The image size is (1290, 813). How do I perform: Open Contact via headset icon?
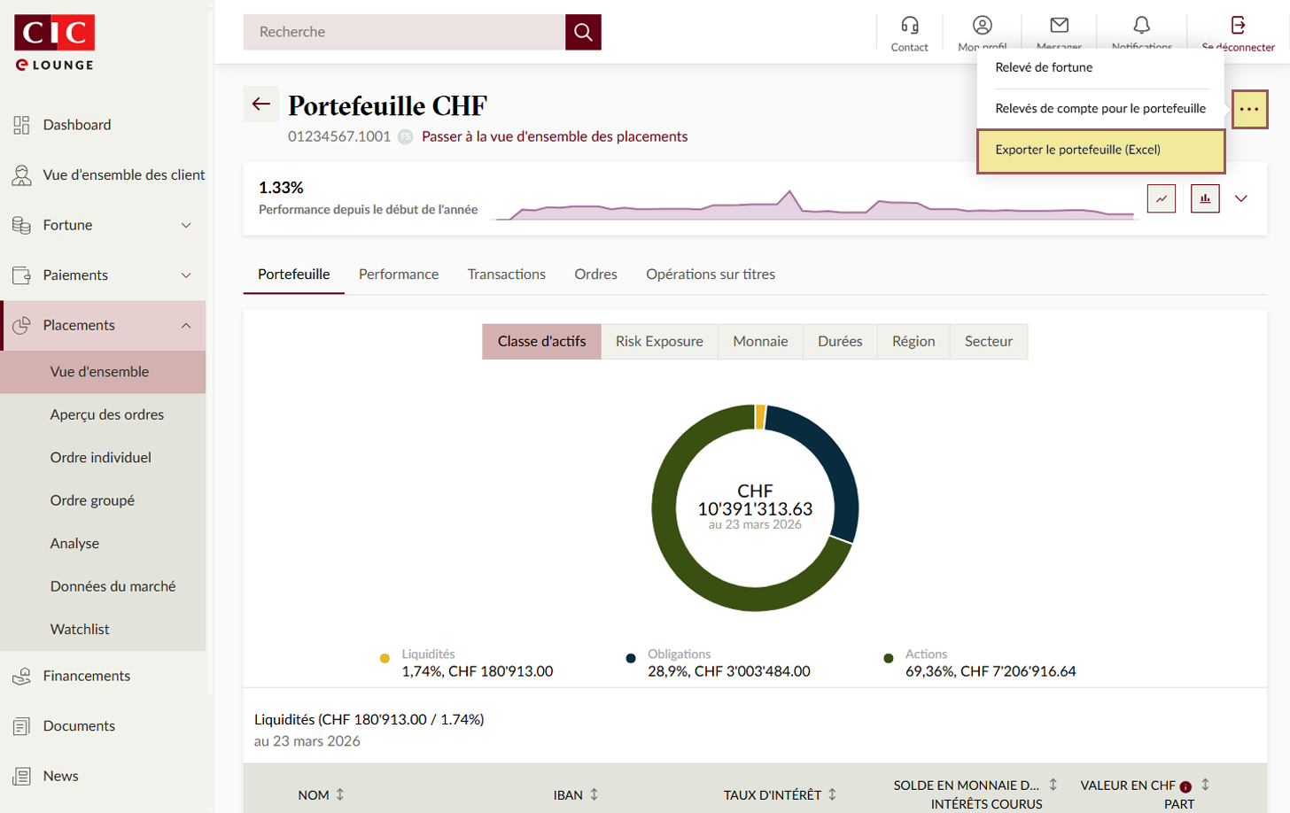click(909, 26)
